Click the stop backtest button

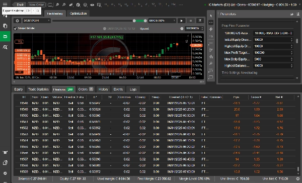(x=191, y=21)
